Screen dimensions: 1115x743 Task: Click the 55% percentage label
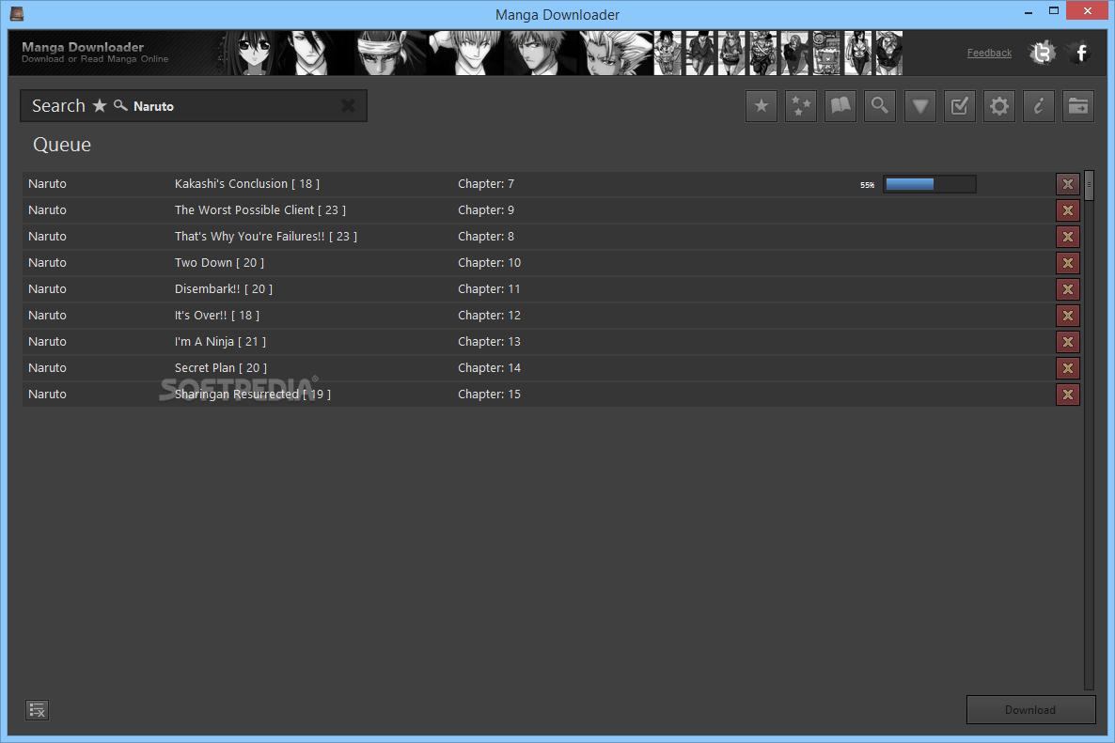(x=867, y=185)
